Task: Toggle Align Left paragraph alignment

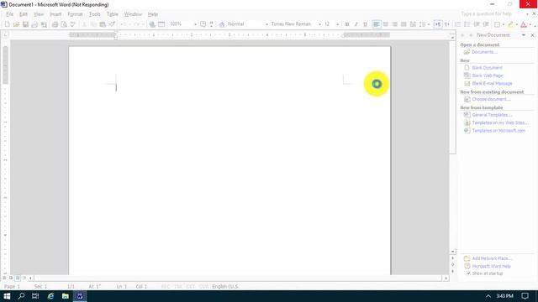Action: (x=377, y=24)
